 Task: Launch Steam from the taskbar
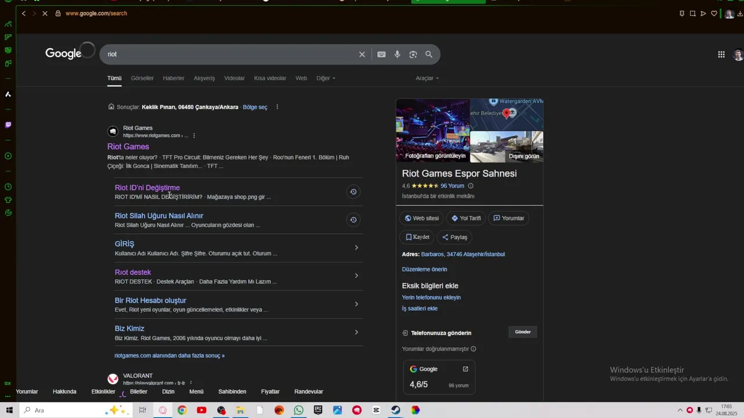point(396,410)
